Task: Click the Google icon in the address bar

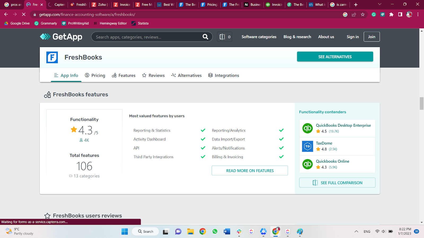Action: coord(345,15)
